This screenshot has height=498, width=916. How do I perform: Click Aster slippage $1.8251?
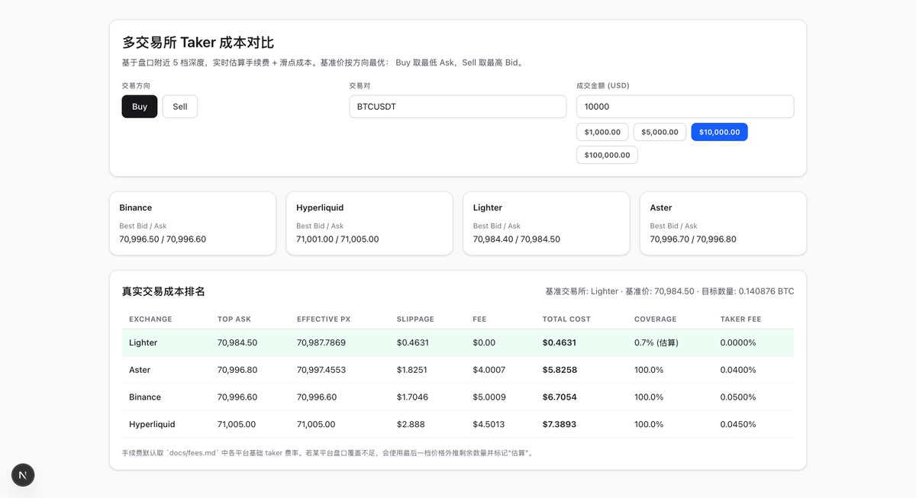413,370
